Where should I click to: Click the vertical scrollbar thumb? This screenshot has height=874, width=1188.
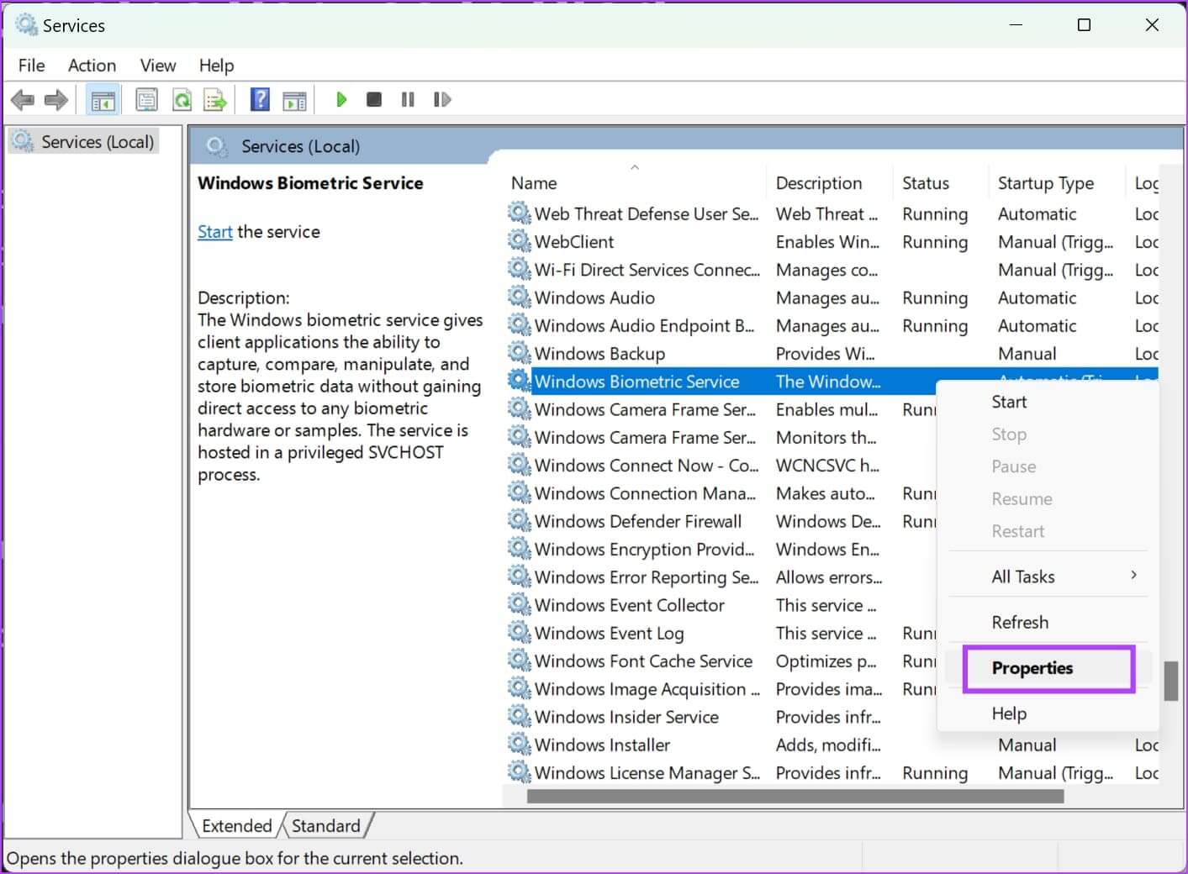coord(1170,681)
